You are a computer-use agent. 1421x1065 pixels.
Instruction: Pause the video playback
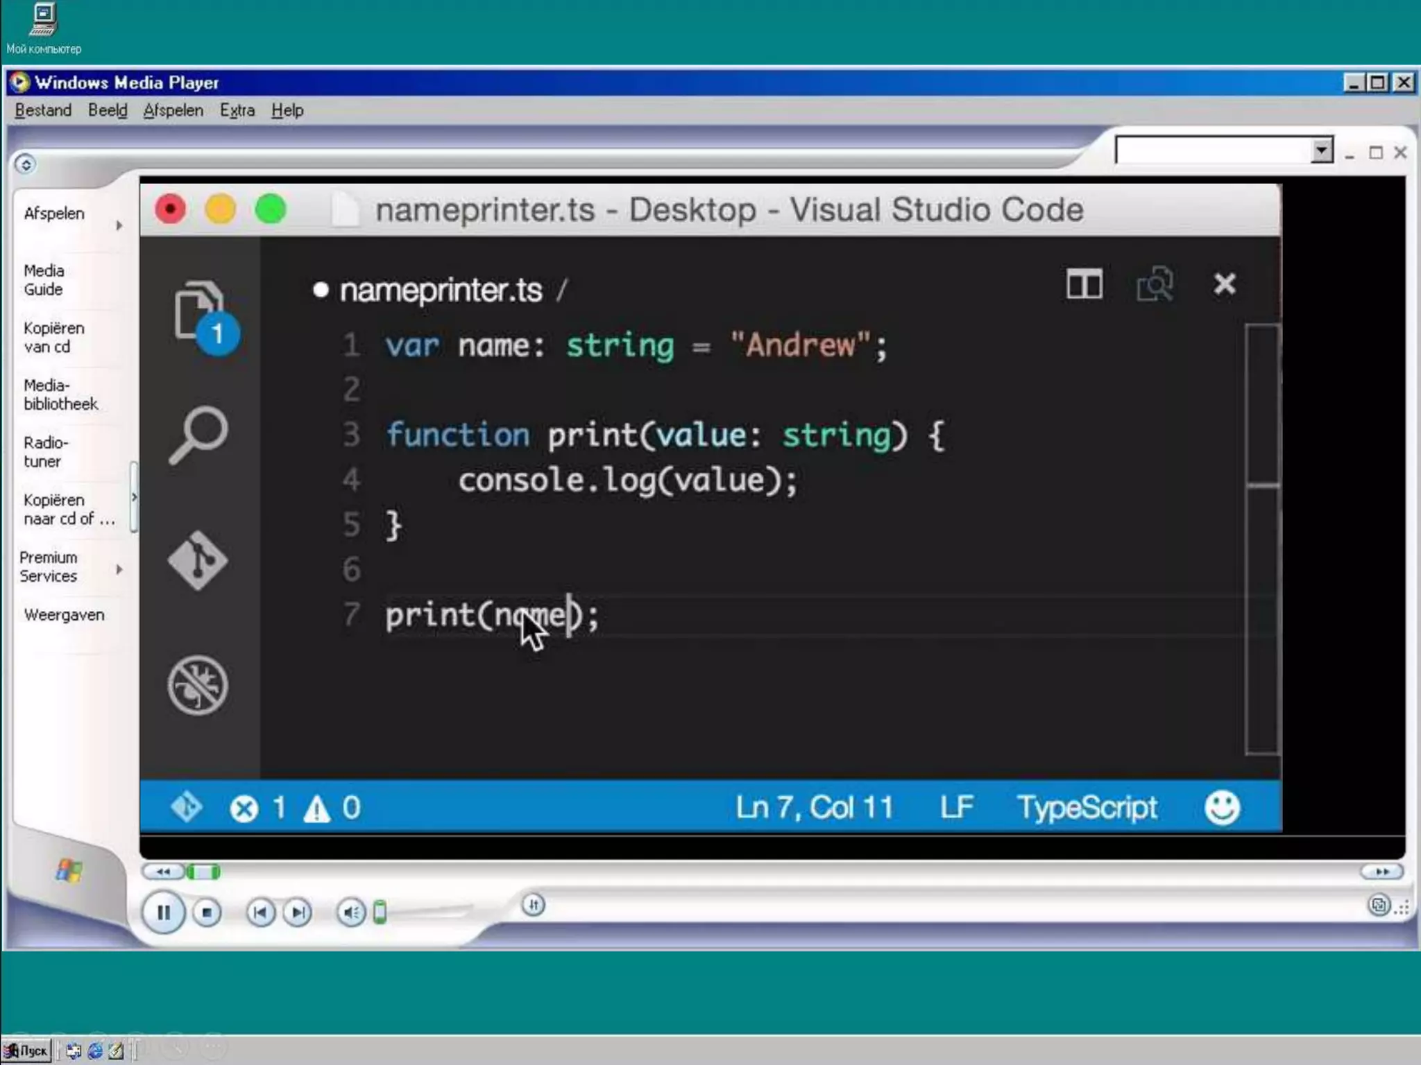click(163, 912)
